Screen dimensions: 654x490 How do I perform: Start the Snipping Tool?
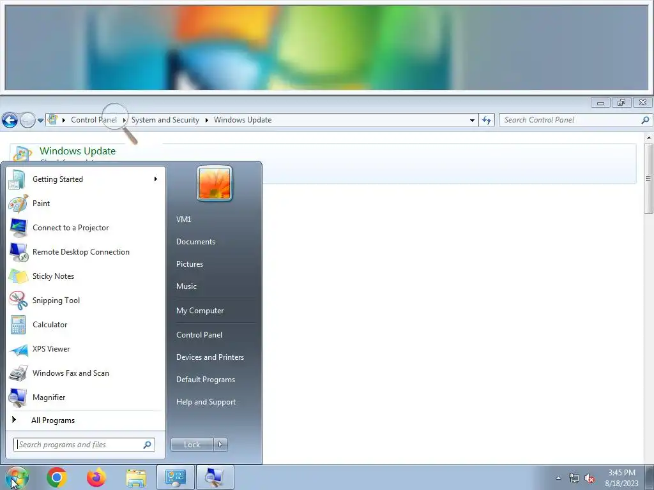point(86,301)
